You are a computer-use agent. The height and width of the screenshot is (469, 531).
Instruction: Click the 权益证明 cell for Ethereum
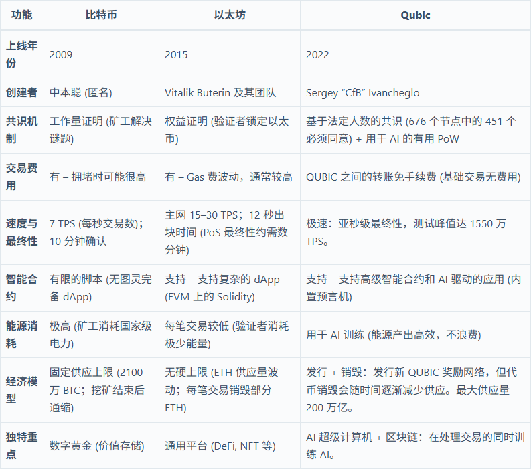227,130
